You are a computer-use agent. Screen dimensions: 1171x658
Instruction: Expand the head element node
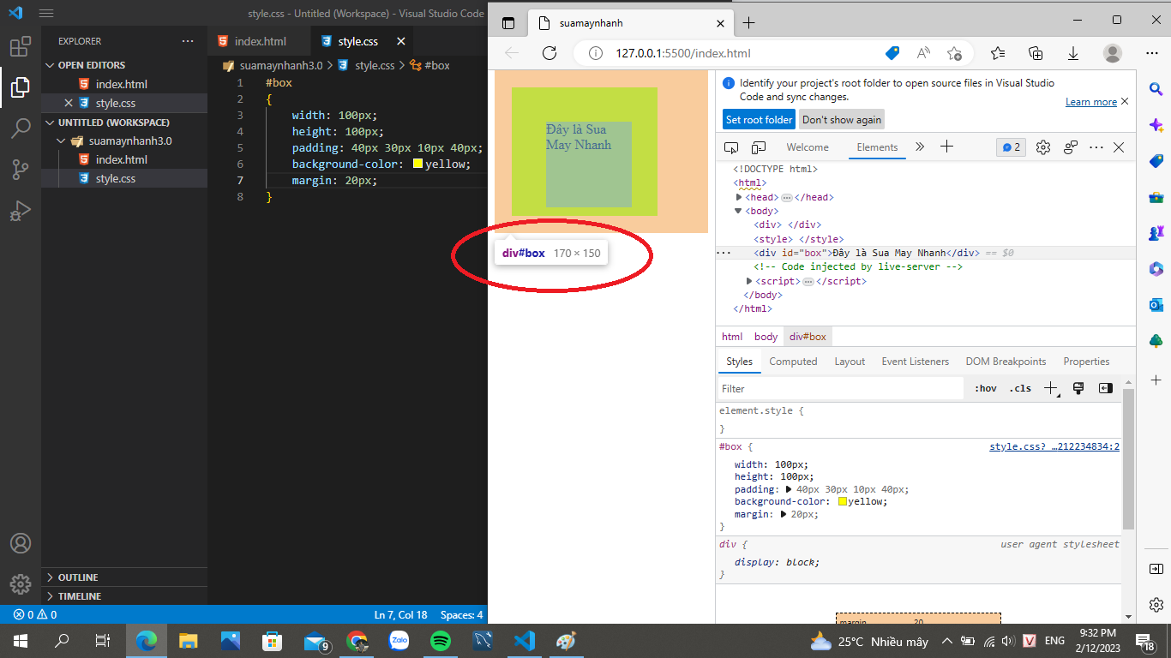(x=739, y=197)
